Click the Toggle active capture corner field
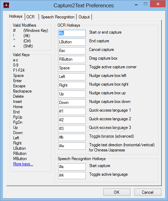168x201 pixels. point(72,68)
